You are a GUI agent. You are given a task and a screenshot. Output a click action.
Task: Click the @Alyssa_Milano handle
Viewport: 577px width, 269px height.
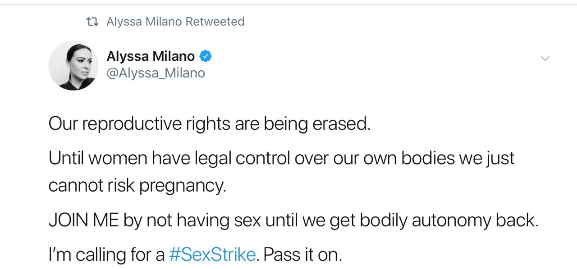(x=156, y=73)
